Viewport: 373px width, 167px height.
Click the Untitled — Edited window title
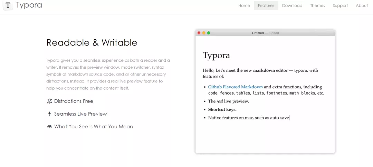click(x=265, y=33)
